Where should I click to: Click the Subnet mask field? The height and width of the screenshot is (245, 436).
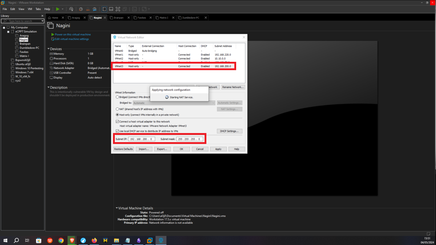pyautogui.click(x=190, y=139)
